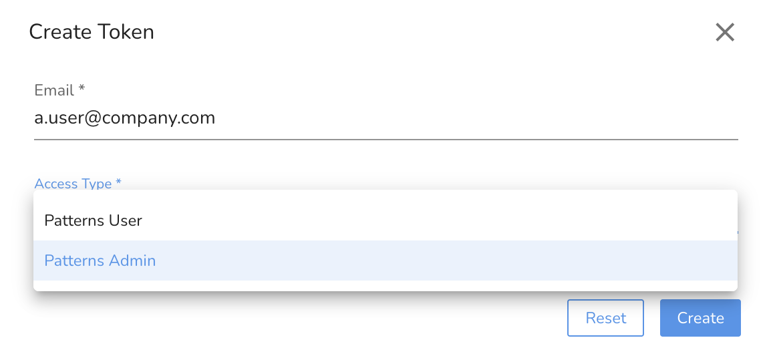Screen dimensions: 763x350
Task: Focus the Email input field
Action: (386, 118)
